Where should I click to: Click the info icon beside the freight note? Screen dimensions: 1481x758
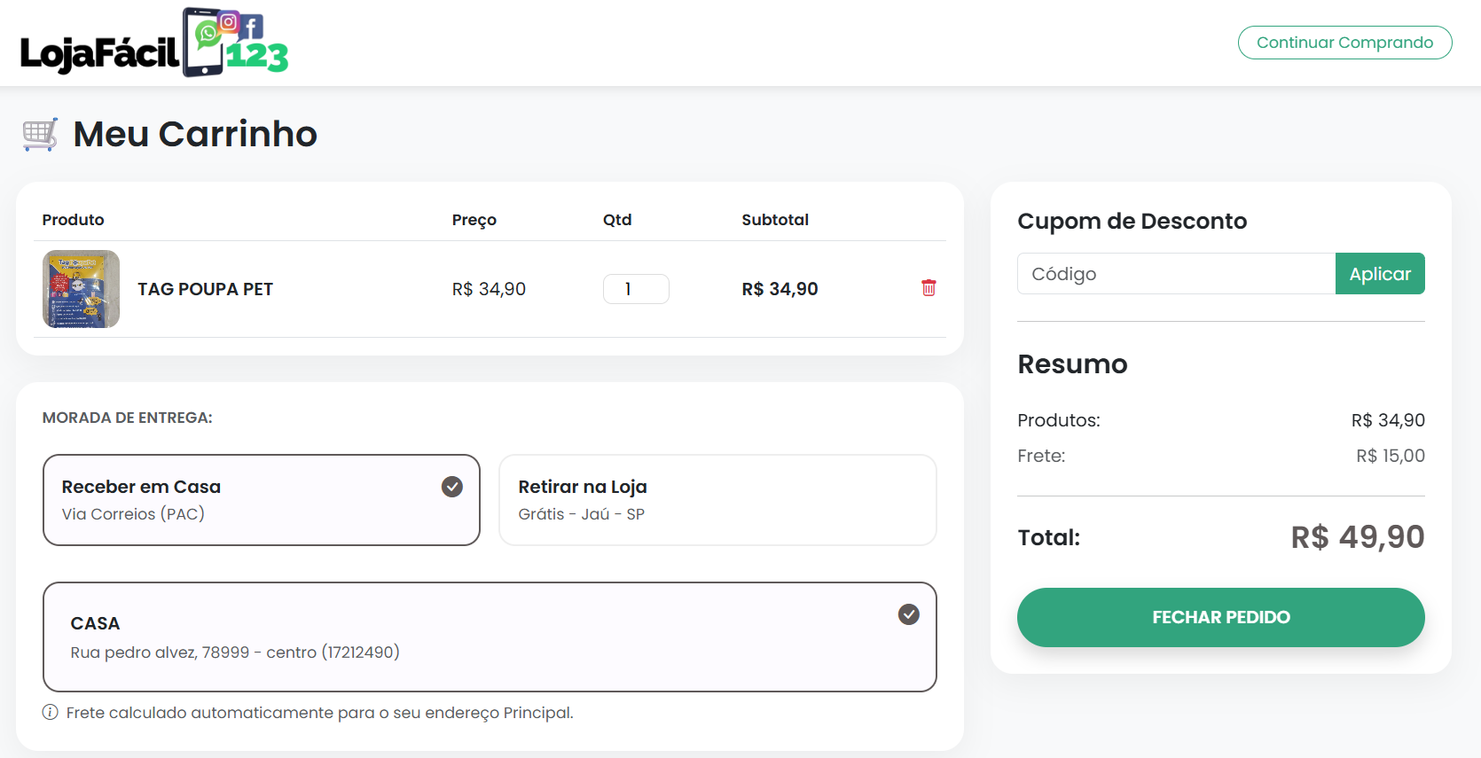[x=51, y=713]
